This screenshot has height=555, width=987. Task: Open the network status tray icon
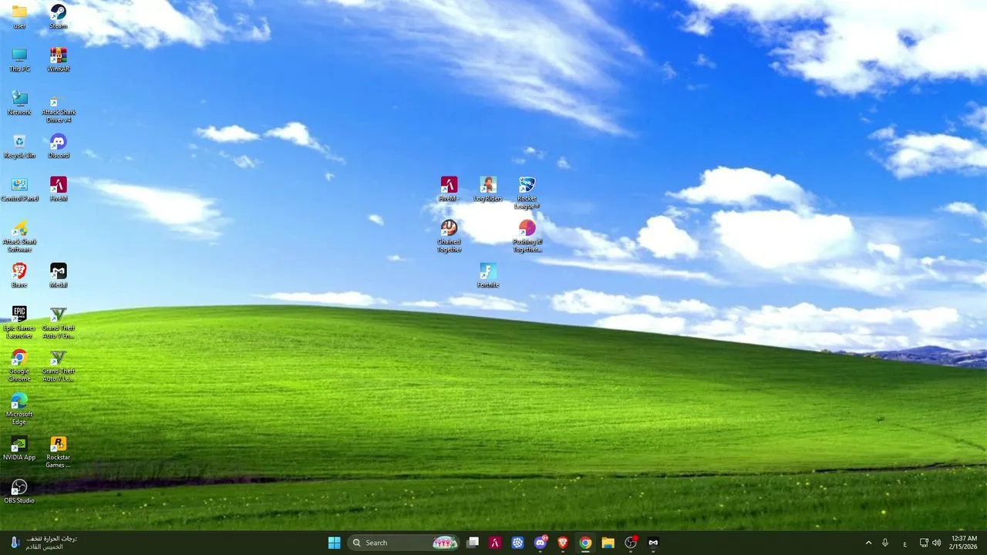tap(924, 543)
